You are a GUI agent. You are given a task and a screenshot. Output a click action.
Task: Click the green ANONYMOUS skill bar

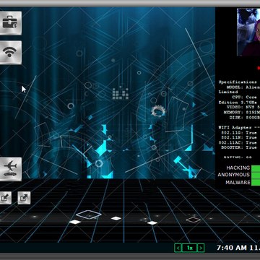pyautogui.click(x=256, y=175)
